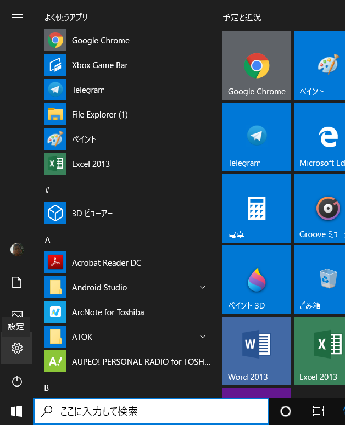Viewport: 345px width, 425px height.
Task: Open the ごみ箱 recycle bin tile
Action: [x=320, y=279]
